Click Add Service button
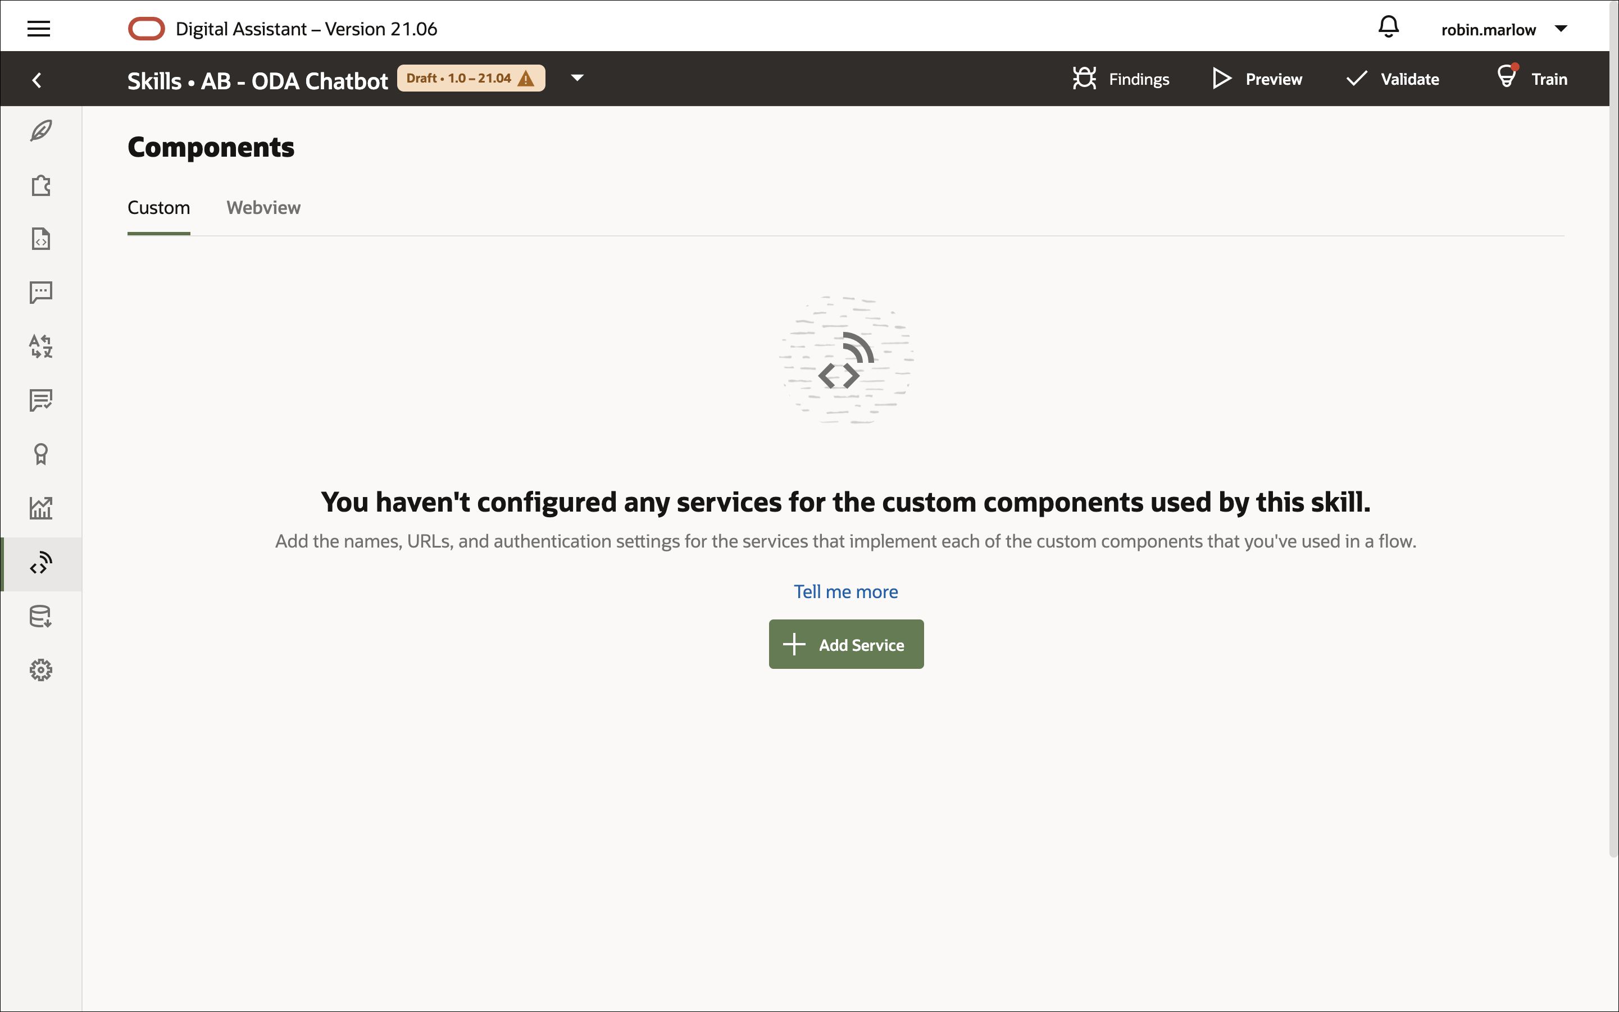Screen dimensions: 1619x1012 [x=845, y=644]
